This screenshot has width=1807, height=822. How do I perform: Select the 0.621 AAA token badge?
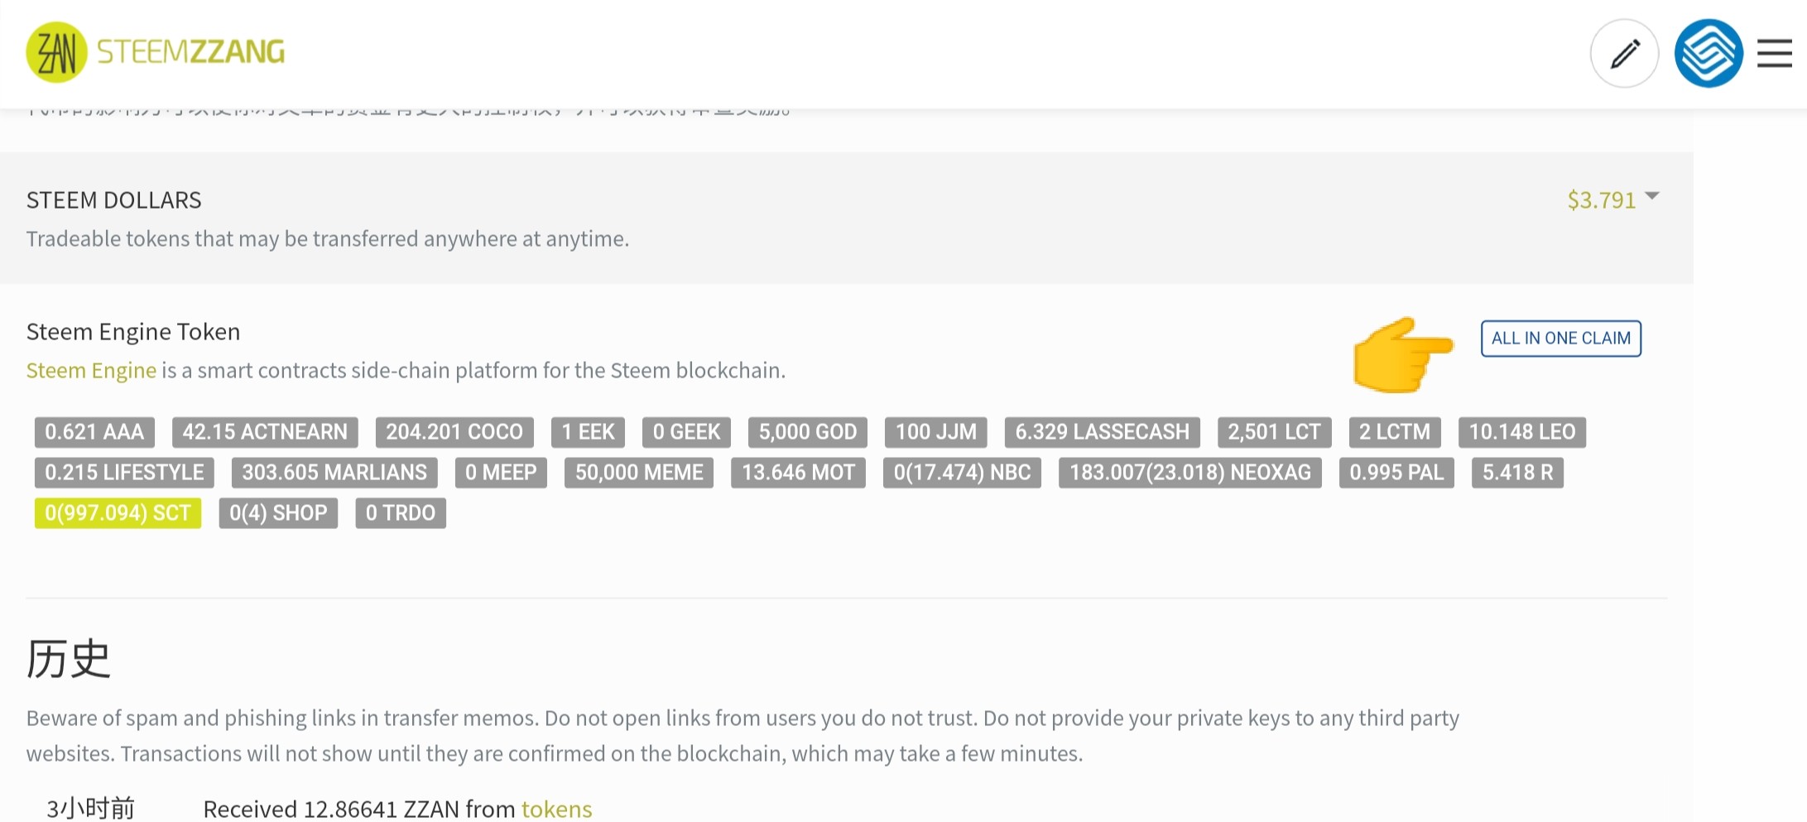click(94, 432)
